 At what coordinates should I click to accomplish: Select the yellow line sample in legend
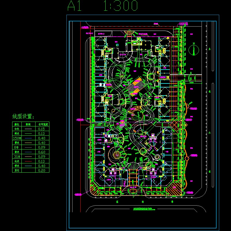(28, 143)
